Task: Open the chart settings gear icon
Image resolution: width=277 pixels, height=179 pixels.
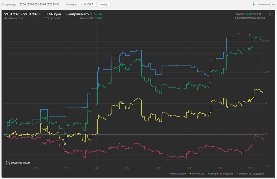Action: click(x=270, y=15)
